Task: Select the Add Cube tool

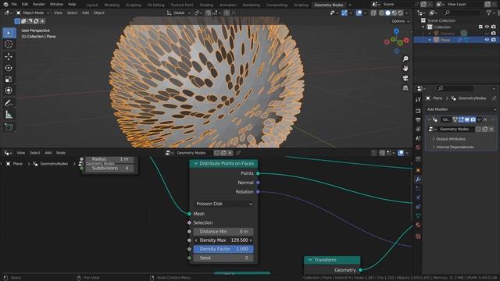Action: click(9, 127)
